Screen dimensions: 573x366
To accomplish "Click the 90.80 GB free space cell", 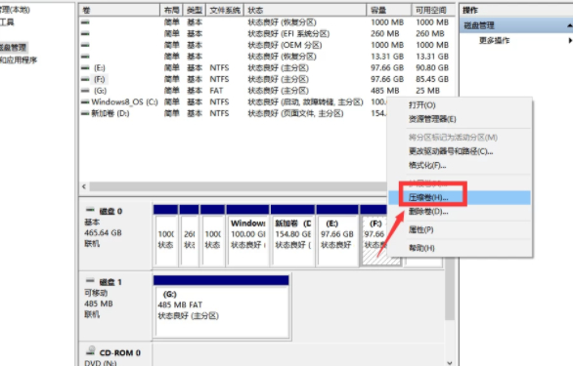I will tap(432, 68).
